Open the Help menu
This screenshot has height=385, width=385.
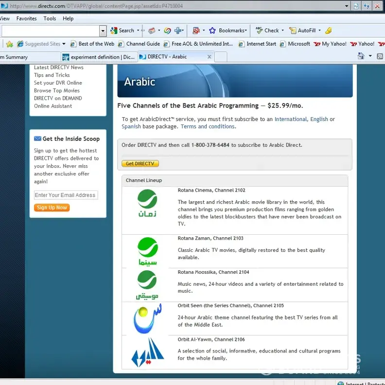pos(68,18)
